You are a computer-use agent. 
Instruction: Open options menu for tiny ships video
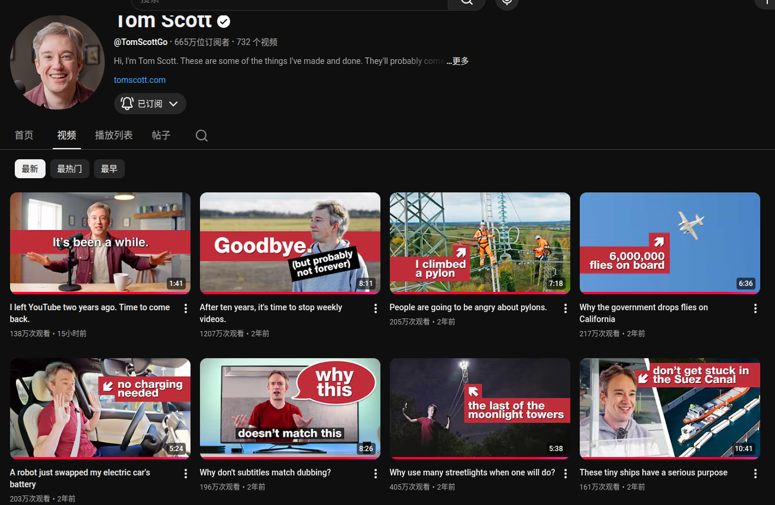[755, 474]
